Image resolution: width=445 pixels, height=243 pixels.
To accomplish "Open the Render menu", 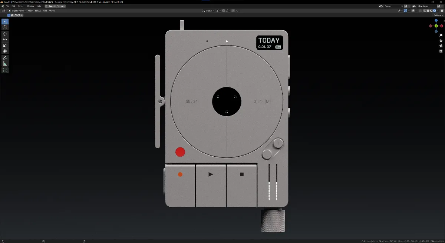I will 21,6.
